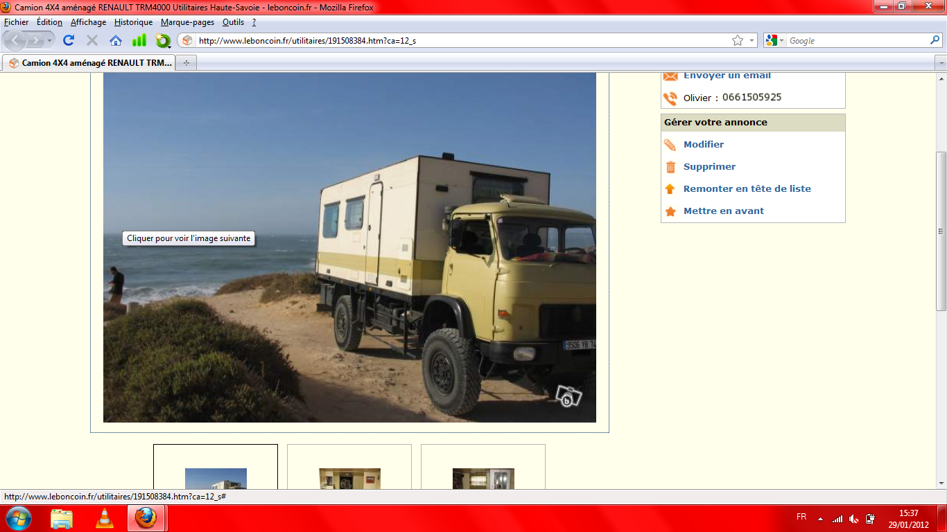
Task: Go to the Firefox home page icon
Action: (116, 41)
